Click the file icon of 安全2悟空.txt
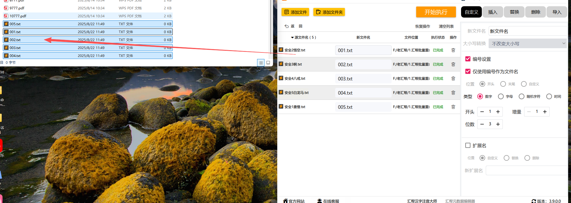 pyautogui.click(x=281, y=50)
